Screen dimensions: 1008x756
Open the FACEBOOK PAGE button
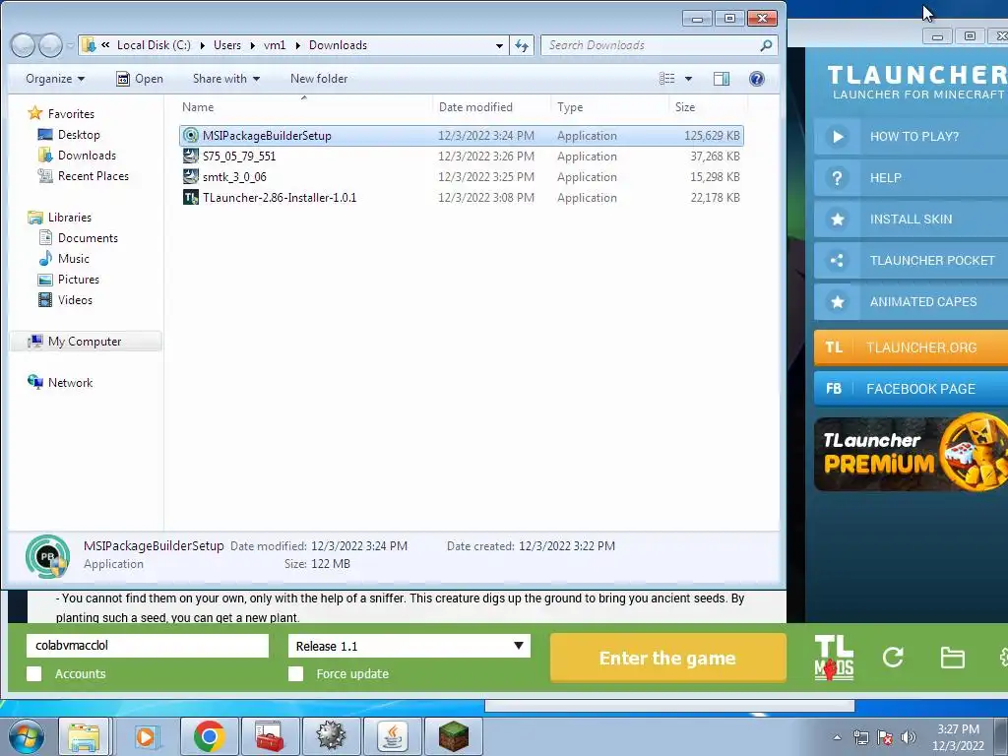[x=911, y=388]
